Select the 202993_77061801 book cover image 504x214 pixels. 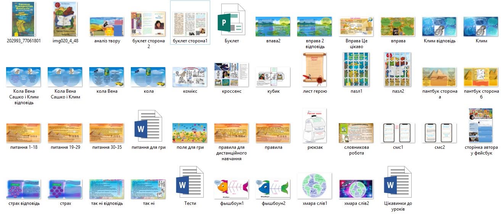(24, 19)
